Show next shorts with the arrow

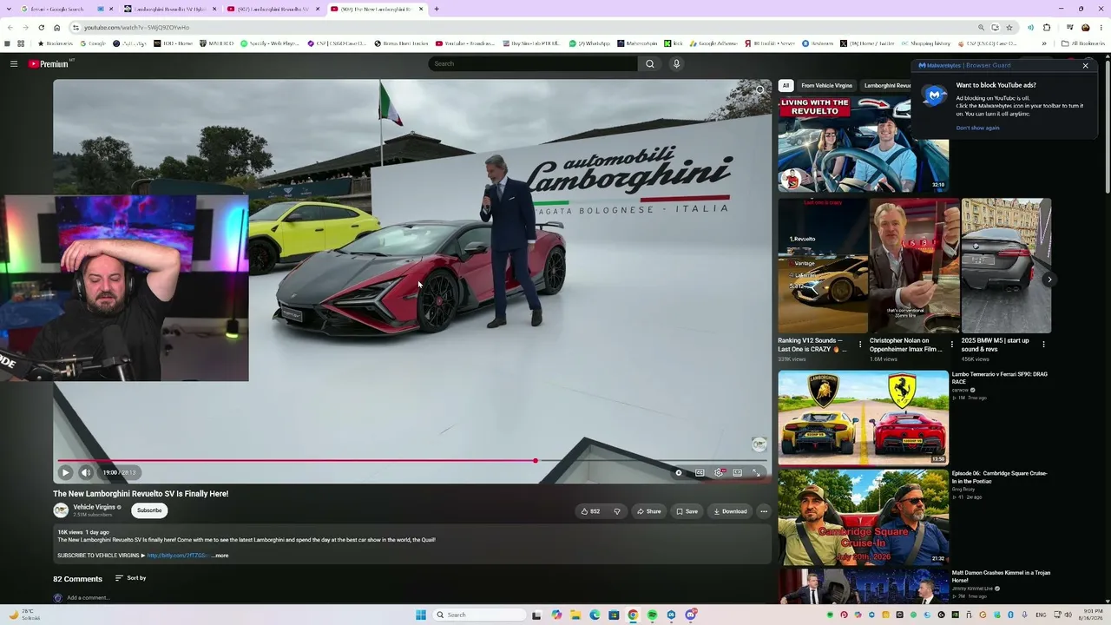click(x=1049, y=280)
